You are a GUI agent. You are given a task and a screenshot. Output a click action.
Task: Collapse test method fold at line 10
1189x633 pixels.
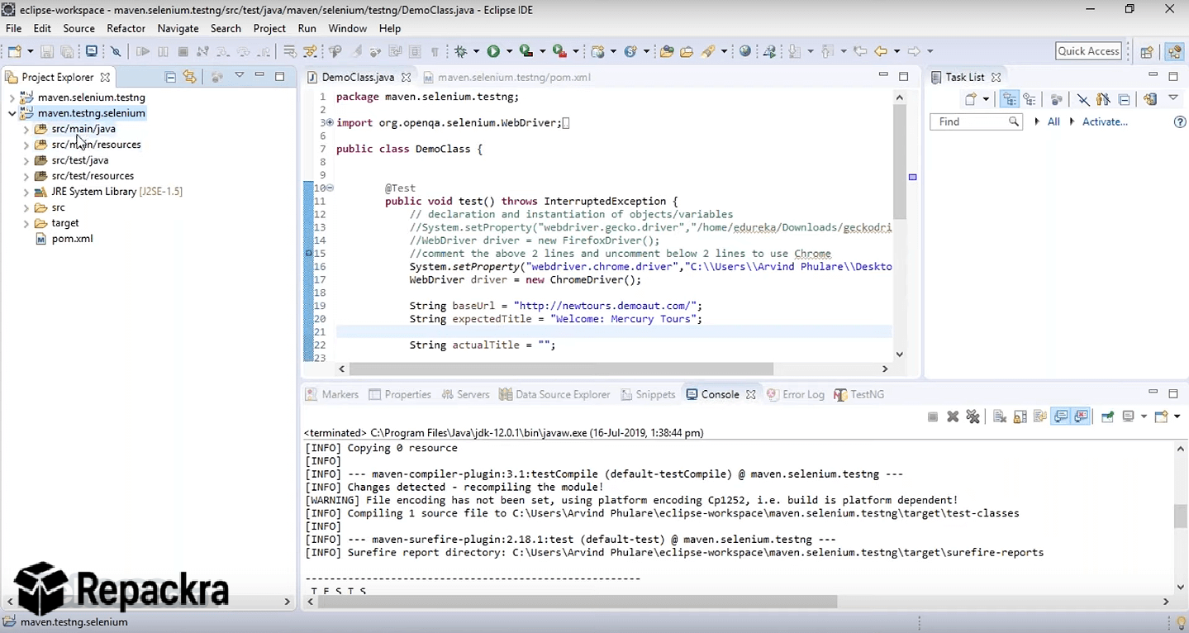pyautogui.click(x=329, y=188)
